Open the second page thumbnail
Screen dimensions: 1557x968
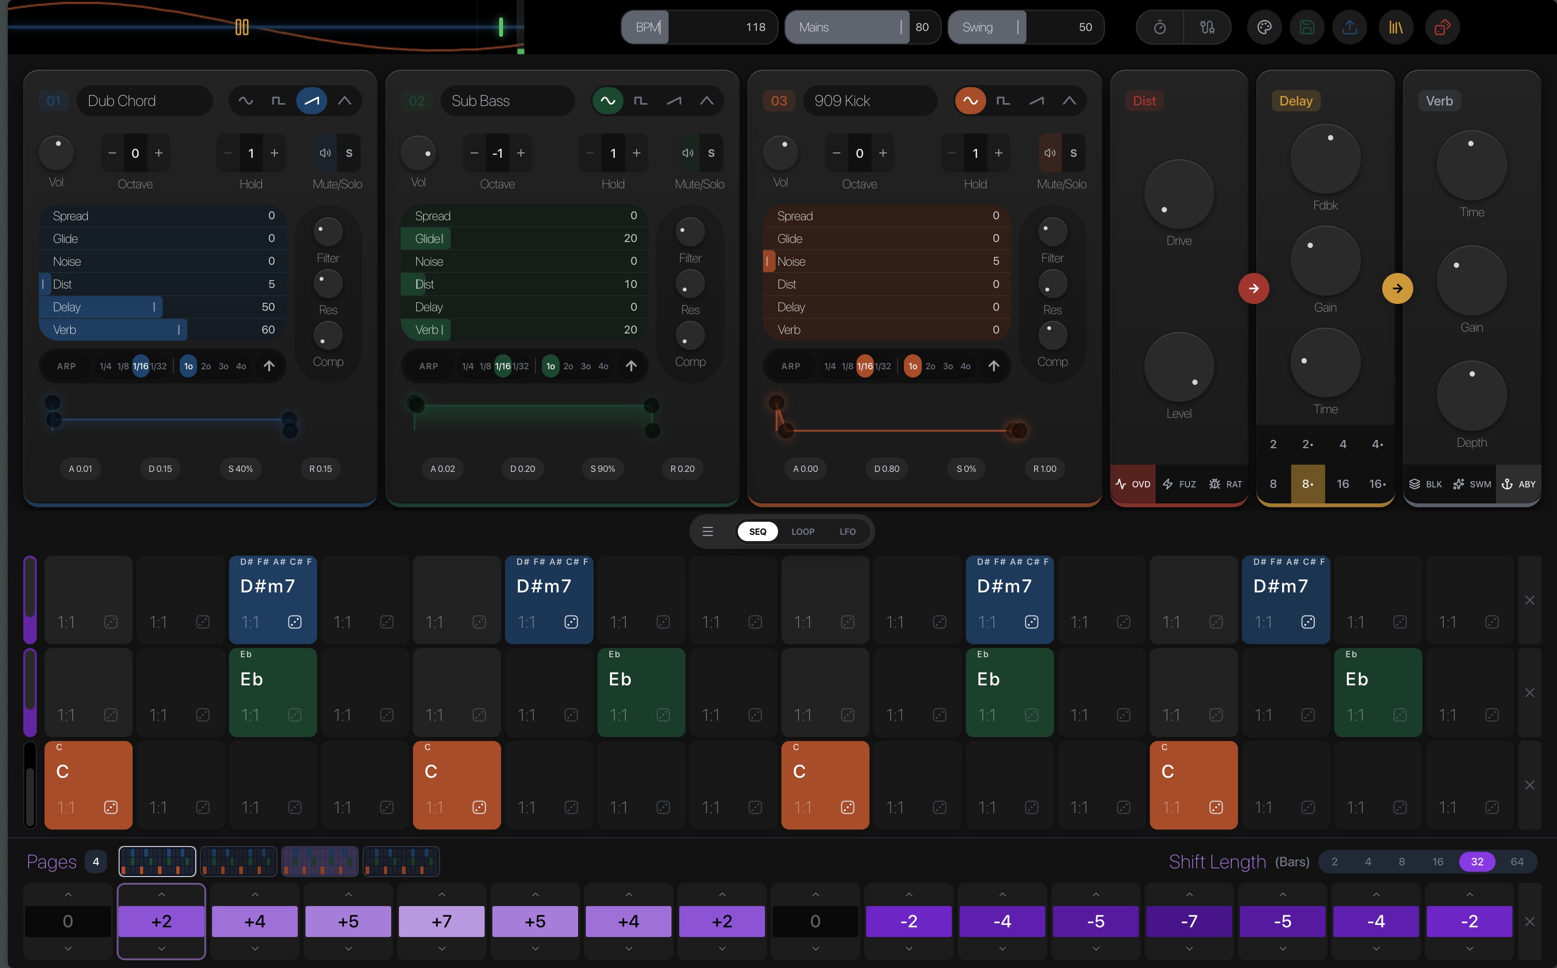tap(238, 861)
